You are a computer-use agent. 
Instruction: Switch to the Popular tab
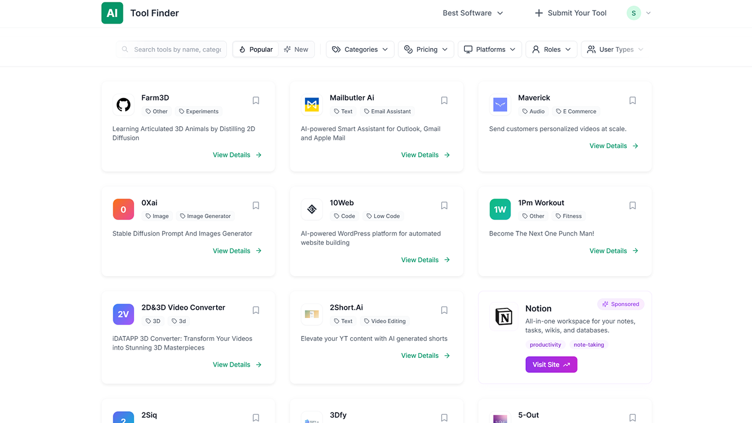256,49
